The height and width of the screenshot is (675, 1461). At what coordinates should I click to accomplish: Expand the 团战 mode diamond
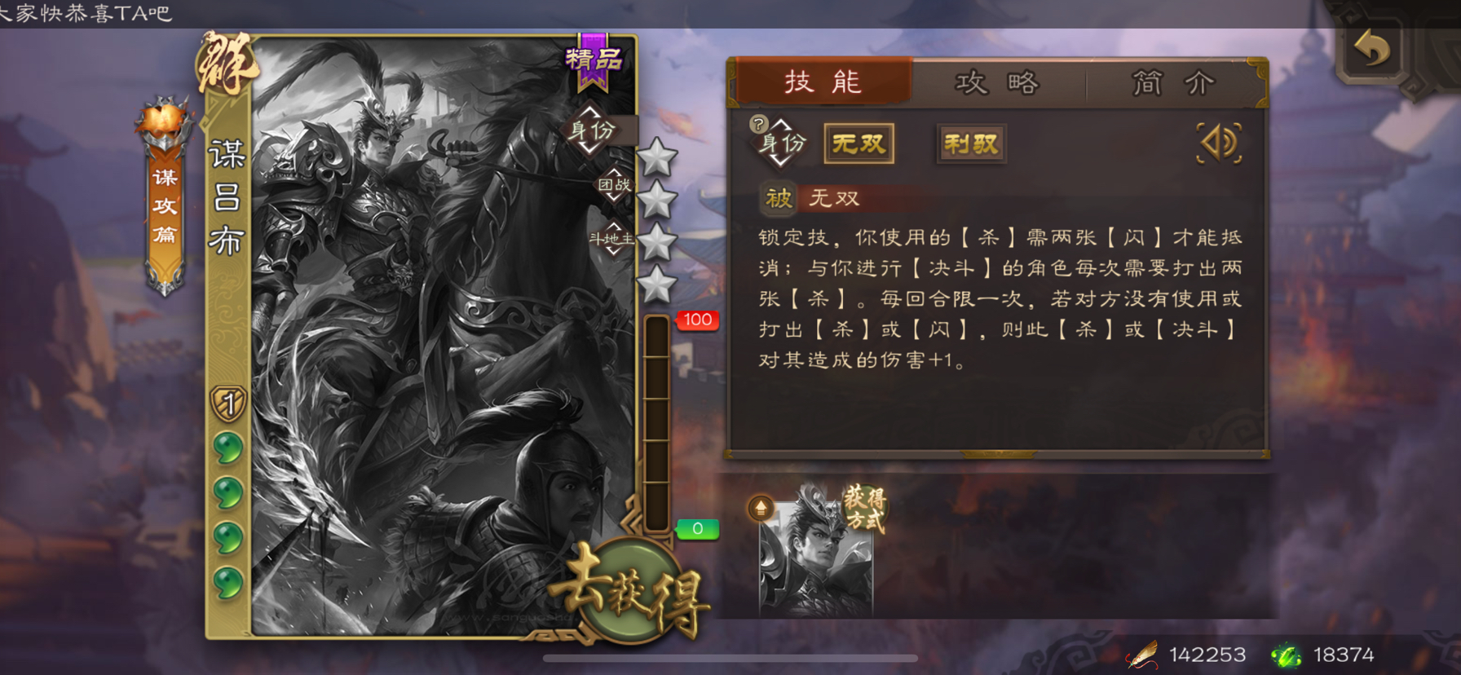614,185
